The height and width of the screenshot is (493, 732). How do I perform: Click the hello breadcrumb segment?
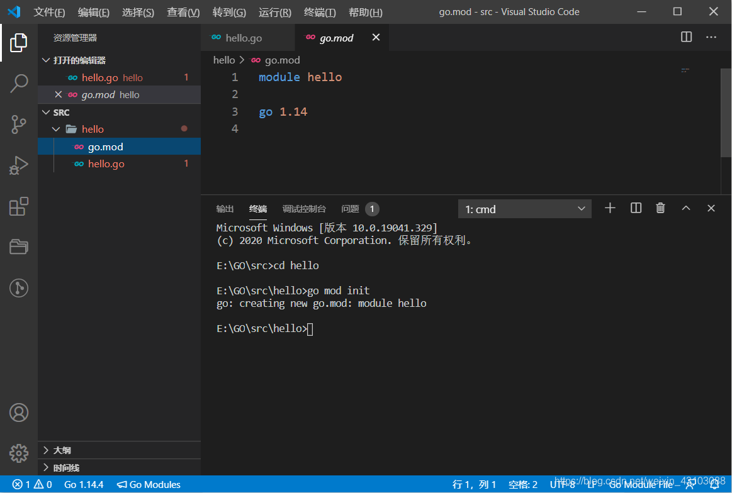tap(224, 60)
